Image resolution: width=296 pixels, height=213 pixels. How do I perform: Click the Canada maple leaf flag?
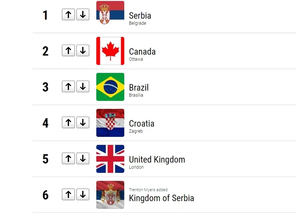click(x=110, y=51)
